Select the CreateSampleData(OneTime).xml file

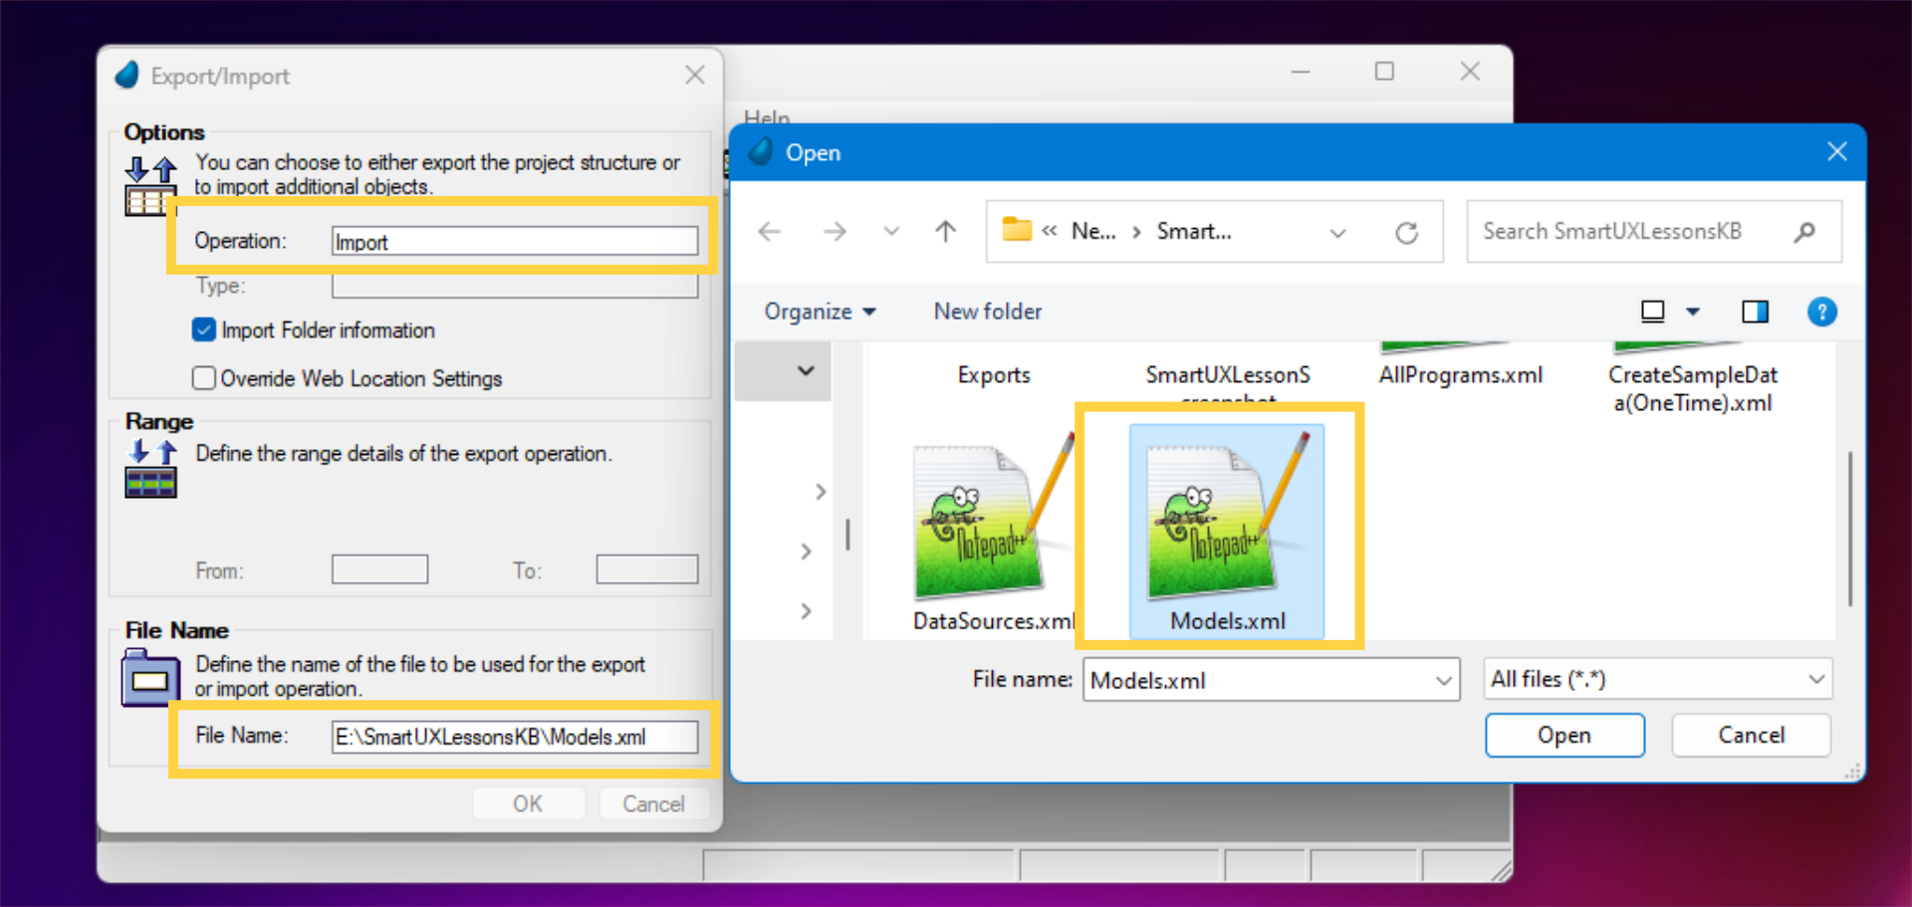coord(1693,388)
